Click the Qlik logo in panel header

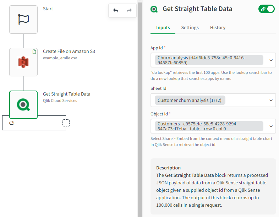point(154,9)
